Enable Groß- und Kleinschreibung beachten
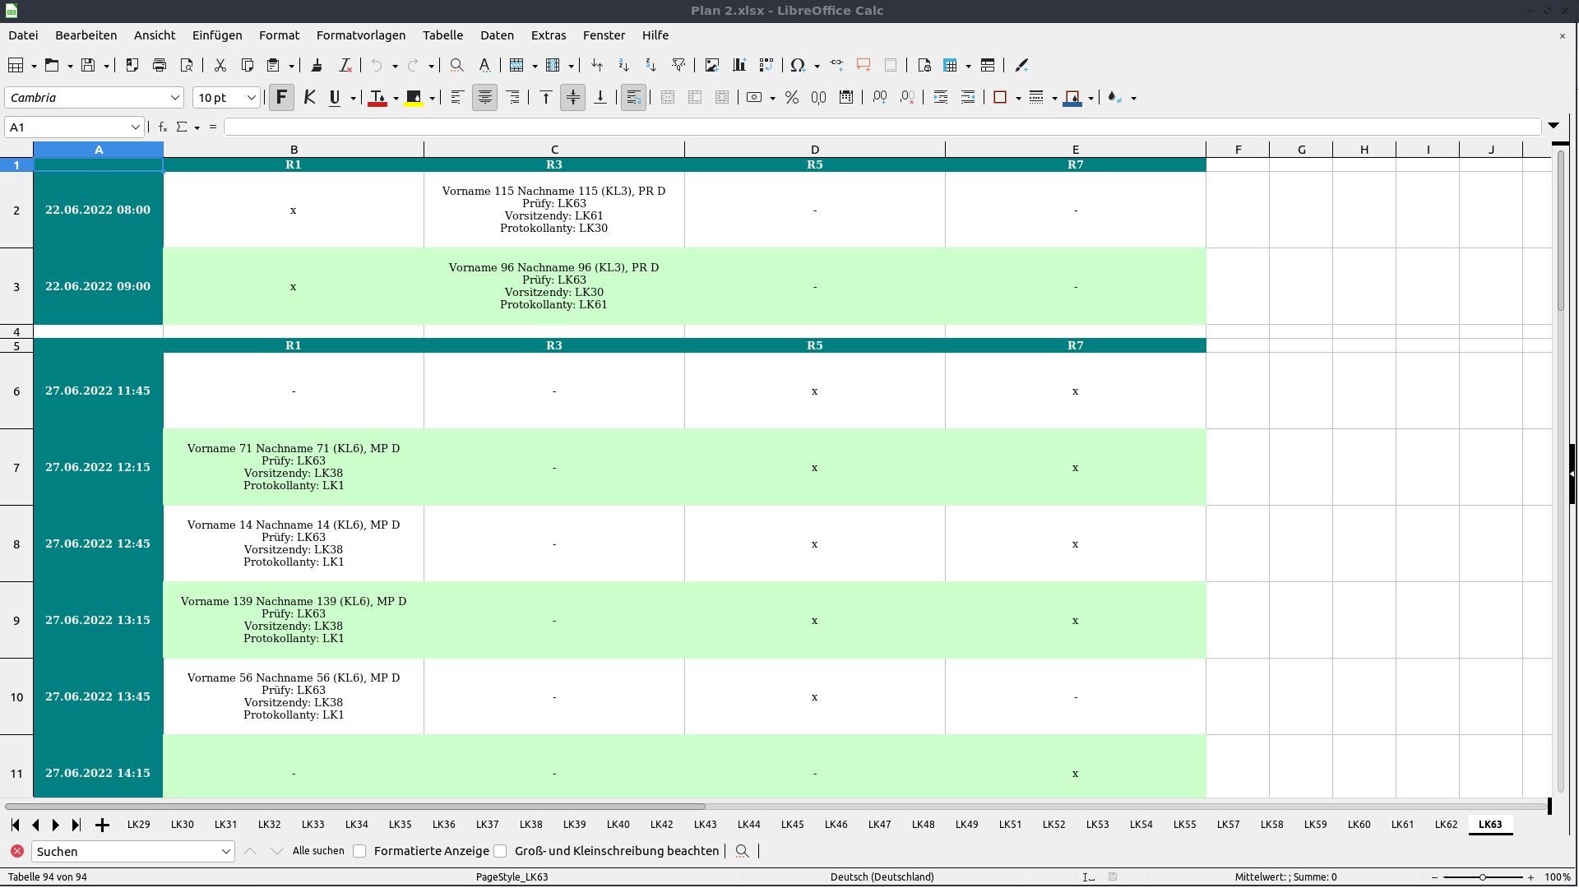This screenshot has width=1579, height=888. click(500, 851)
